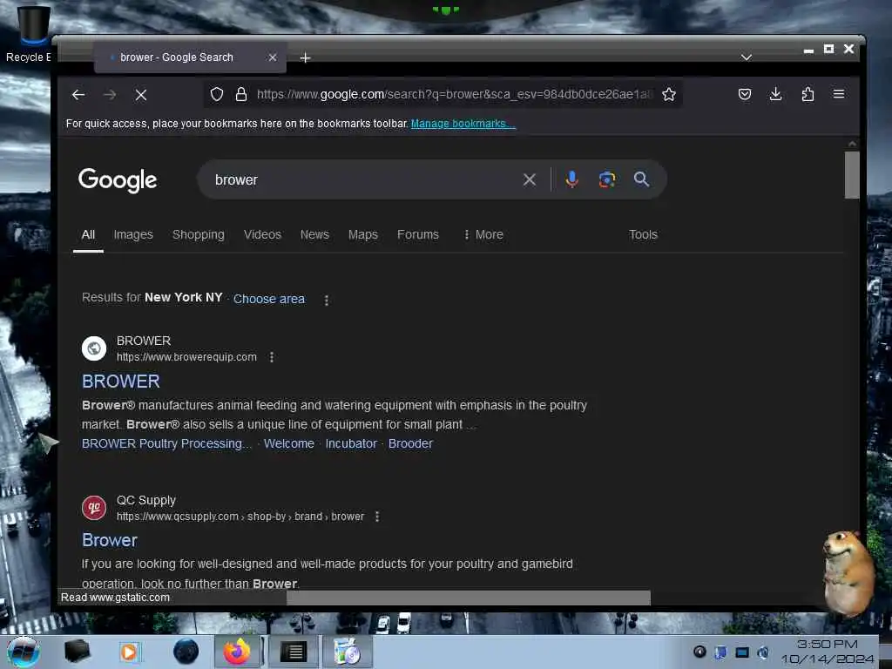Expand the More search filters

(x=483, y=235)
